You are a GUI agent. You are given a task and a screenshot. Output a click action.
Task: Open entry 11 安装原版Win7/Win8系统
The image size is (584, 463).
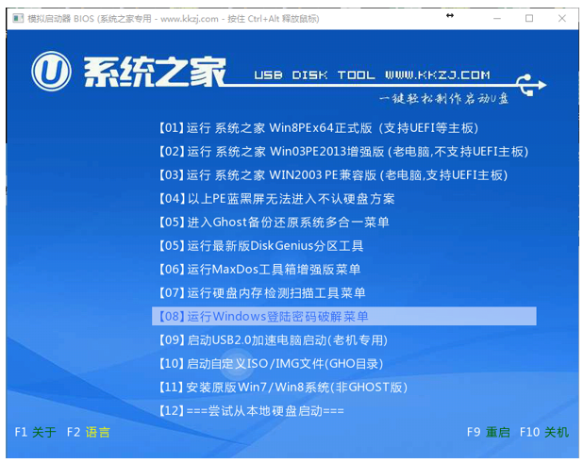pos(283,387)
